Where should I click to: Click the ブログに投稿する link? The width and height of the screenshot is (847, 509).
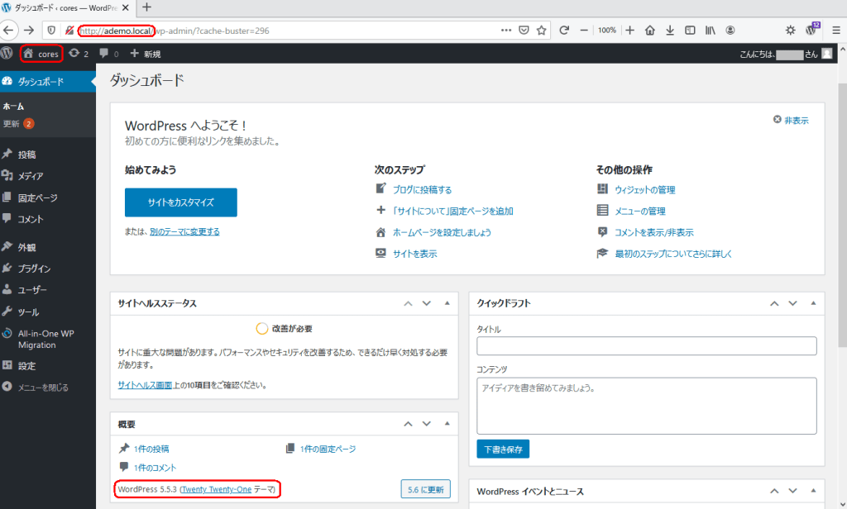(422, 189)
